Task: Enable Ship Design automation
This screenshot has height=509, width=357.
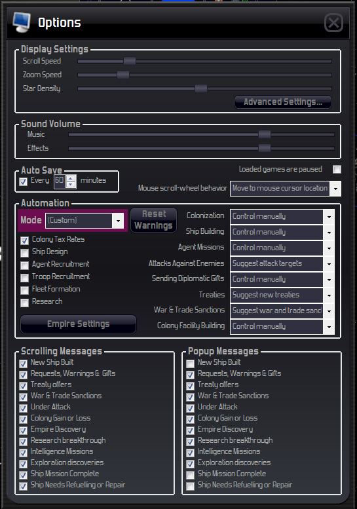Action: 24,253
